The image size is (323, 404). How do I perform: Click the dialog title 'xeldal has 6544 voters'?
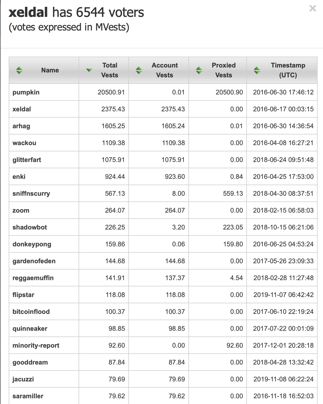(76, 12)
